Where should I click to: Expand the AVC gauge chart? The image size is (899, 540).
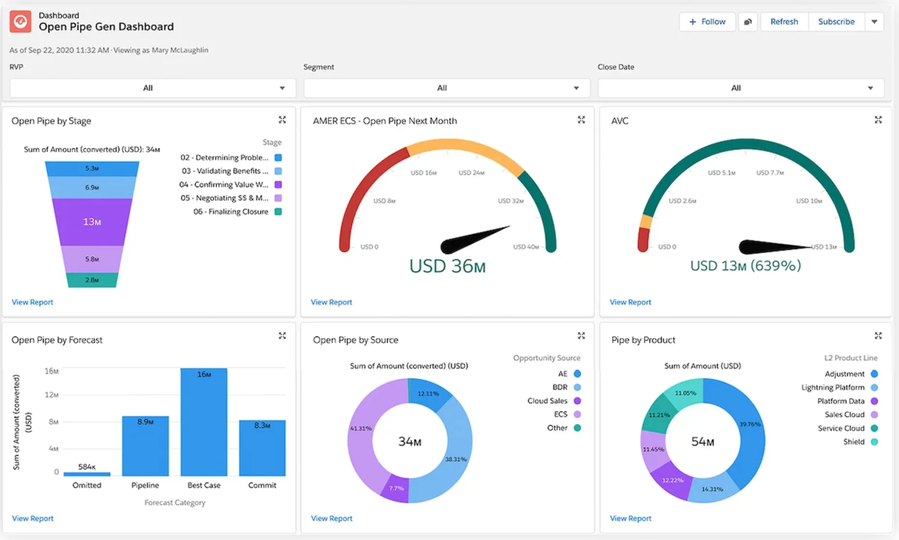coord(878,120)
